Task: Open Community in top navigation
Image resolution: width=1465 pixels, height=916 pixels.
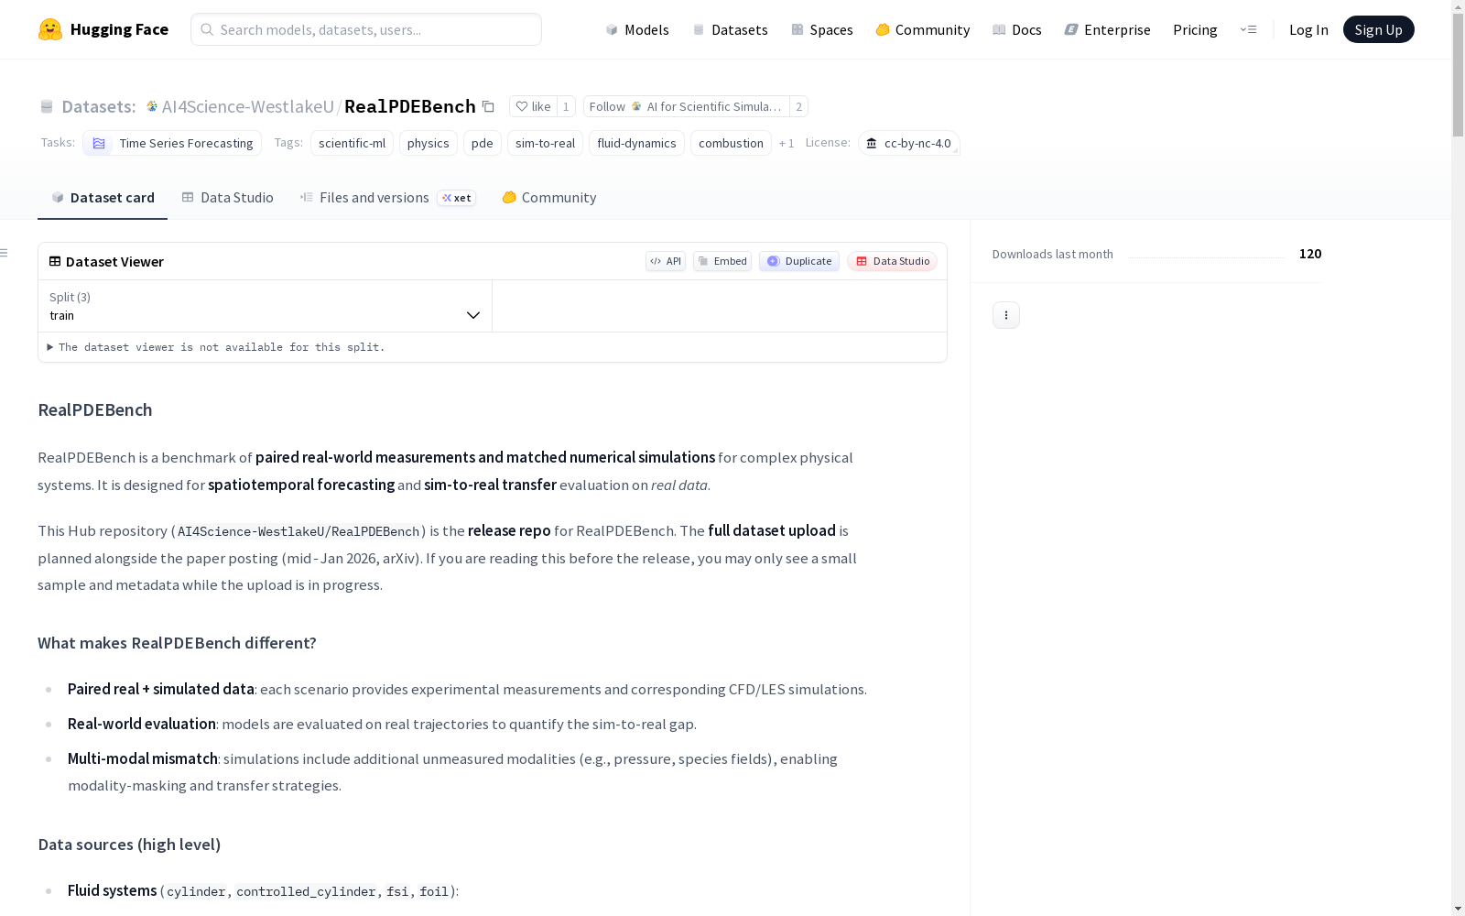Action: tap(923, 29)
